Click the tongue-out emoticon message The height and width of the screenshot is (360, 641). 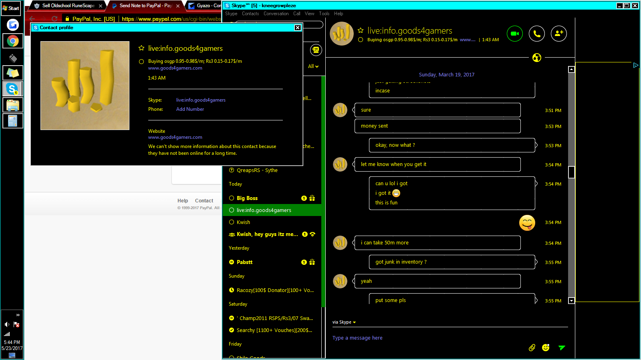[527, 223]
